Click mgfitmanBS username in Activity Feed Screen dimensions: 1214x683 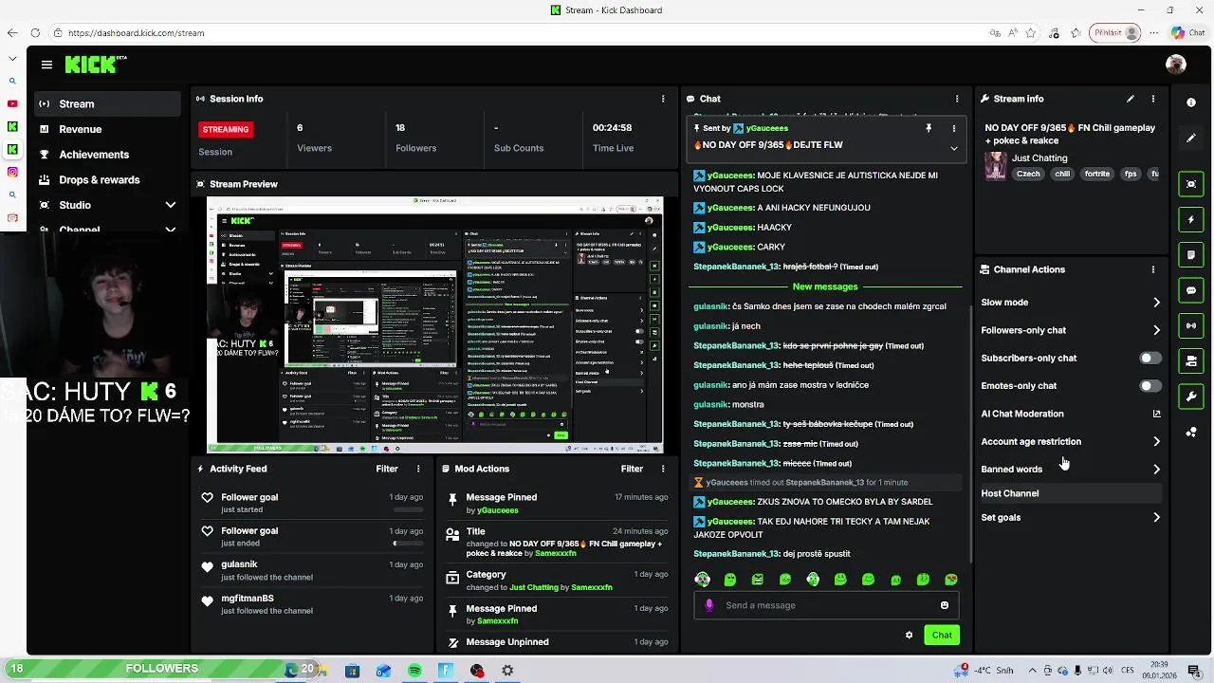tap(248, 599)
